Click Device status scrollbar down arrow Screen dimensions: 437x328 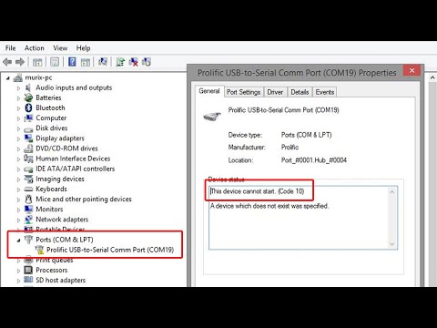coord(391,244)
